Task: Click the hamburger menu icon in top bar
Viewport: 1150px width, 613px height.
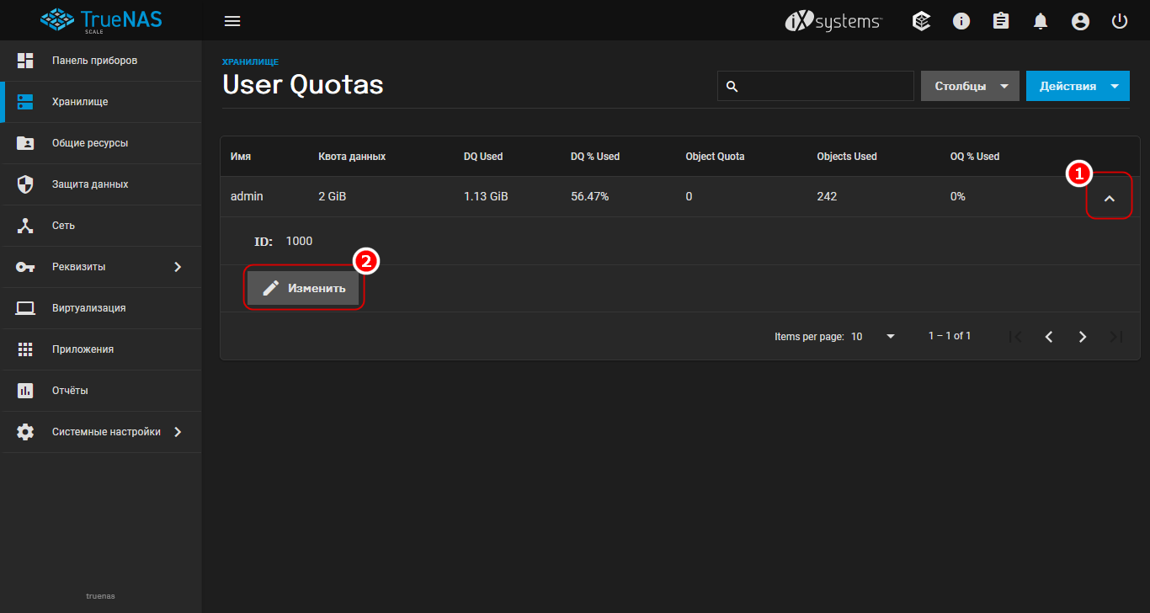Action: click(232, 21)
